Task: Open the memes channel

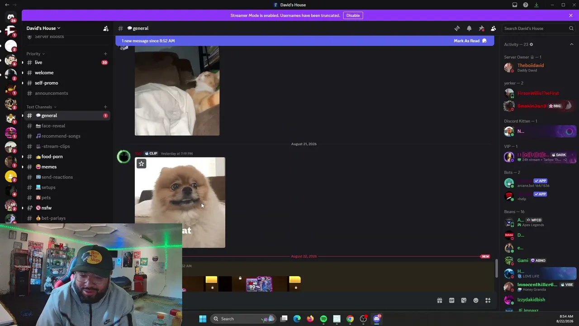Action: (67, 167)
